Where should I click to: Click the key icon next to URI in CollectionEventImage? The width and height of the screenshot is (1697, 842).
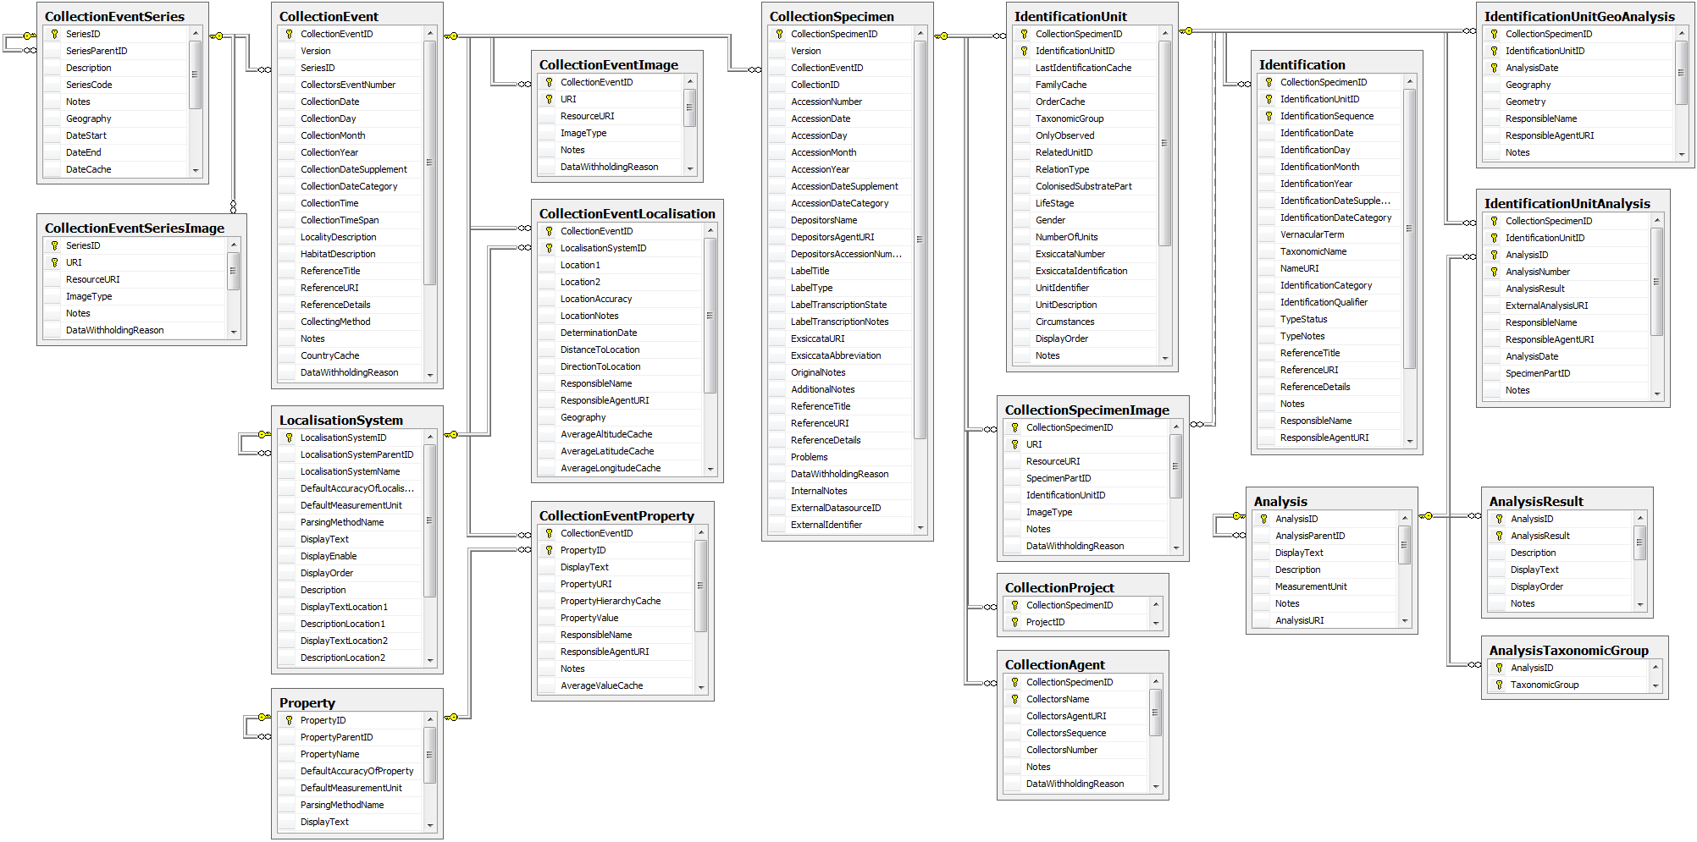click(549, 99)
